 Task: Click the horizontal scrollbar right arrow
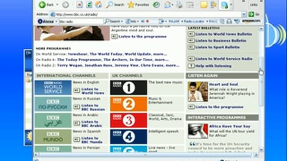tap(256, 155)
